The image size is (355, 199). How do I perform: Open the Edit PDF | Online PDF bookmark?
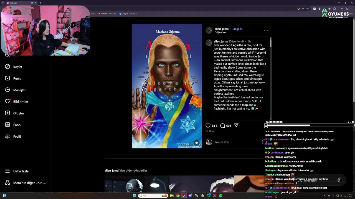click(108, 14)
